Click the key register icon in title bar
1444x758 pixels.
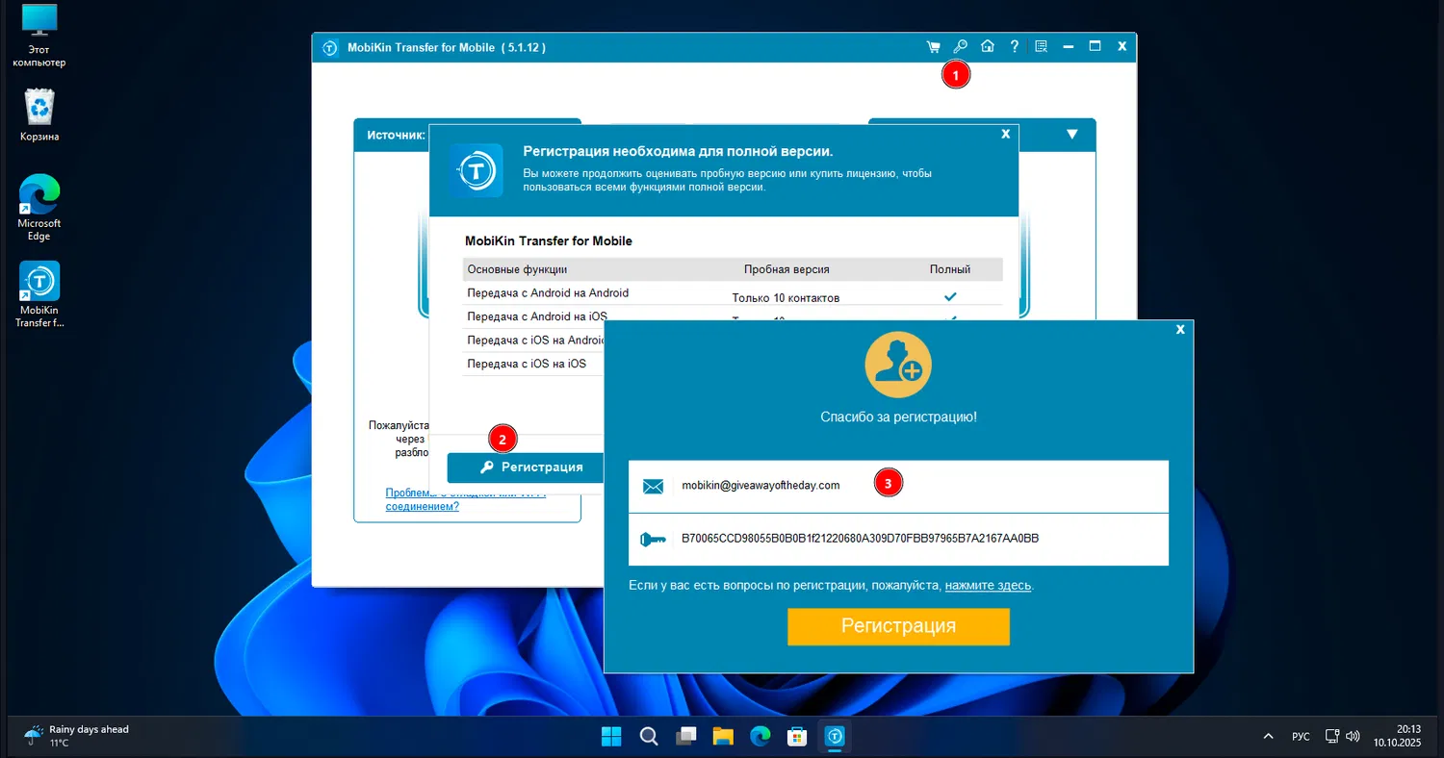coord(960,46)
